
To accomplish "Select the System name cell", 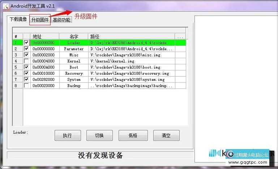I will click(x=74, y=79).
